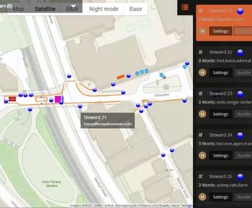Click the hash icon beside Steward 25
252x208 pixels.
(x=200, y=176)
